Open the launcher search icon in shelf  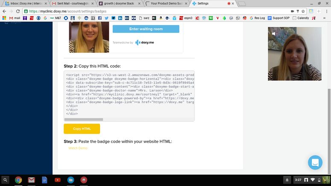[5, 180]
